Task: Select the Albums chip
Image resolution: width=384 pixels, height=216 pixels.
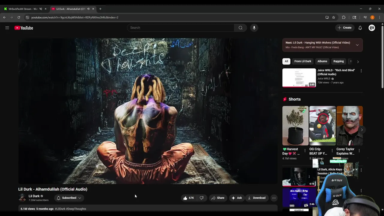Action: point(322,61)
